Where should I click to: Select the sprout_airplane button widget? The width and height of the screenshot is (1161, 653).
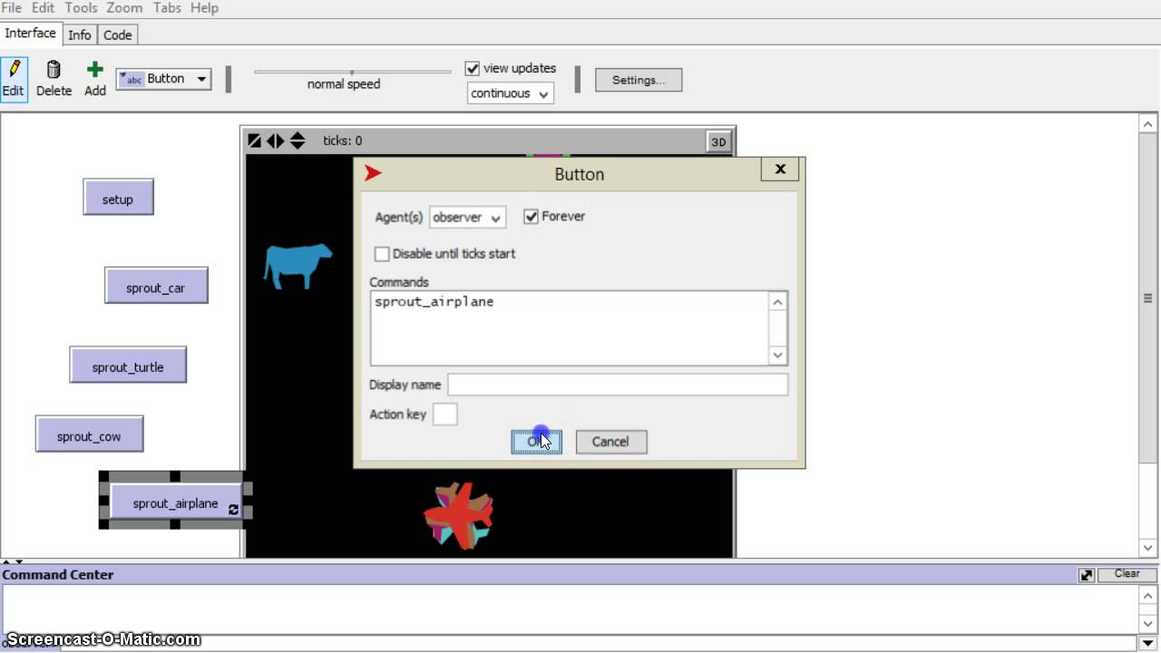[x=176, y=502]
